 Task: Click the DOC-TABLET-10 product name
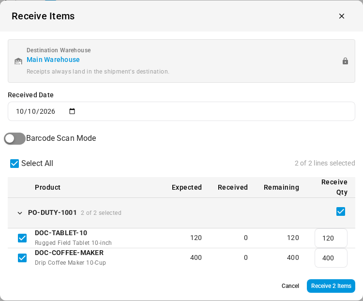61,233
